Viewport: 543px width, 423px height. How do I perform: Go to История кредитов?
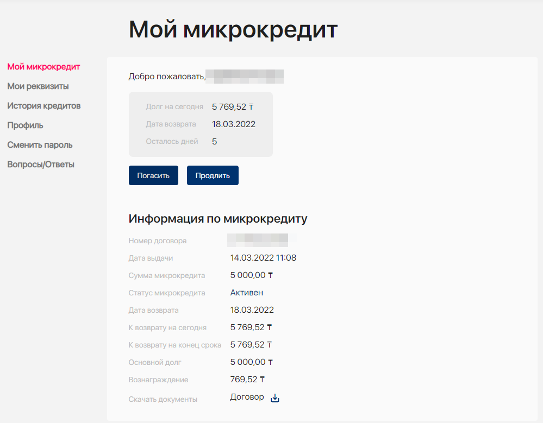[44, 106]
